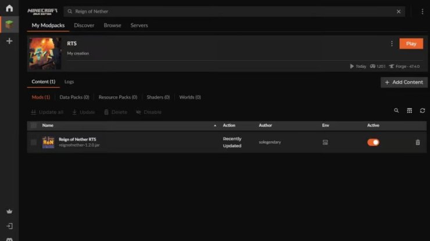Image resolution: width=430 pixels, height=241 pixels.
Task: Click the plus icon in left sidebar
Action: click(x=9, y=41)
